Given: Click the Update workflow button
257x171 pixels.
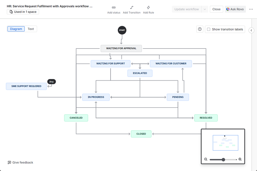Looking at the screenshot, I should (x=187, y=9).
